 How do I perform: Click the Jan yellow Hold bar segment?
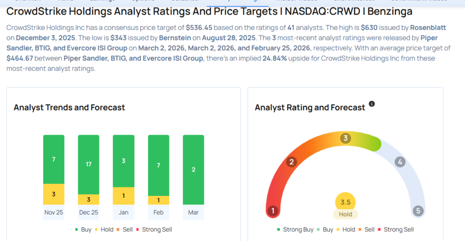tap(124, 196)
